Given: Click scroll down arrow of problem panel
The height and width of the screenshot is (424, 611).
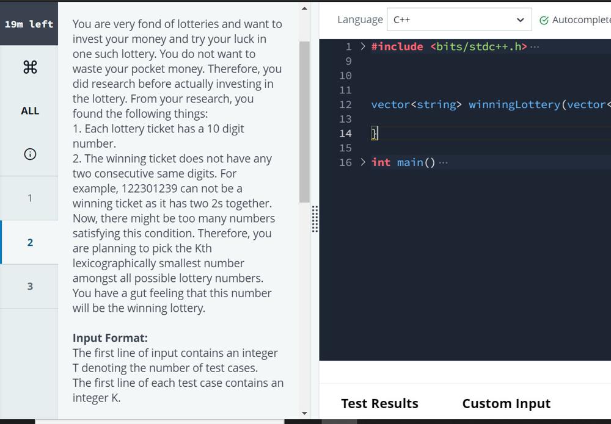Looking at the screenshot, I should [304, 413].
